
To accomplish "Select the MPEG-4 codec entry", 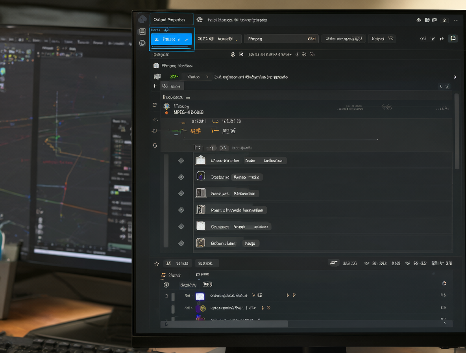I will click(189, 112).
